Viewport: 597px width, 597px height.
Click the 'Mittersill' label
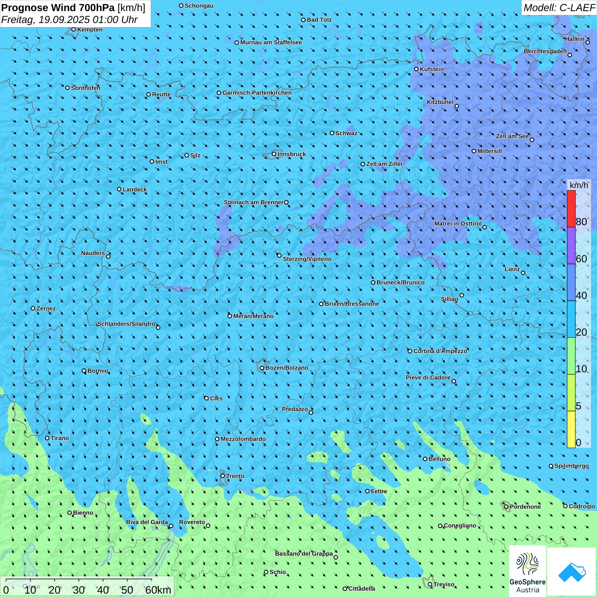(490, 151)
